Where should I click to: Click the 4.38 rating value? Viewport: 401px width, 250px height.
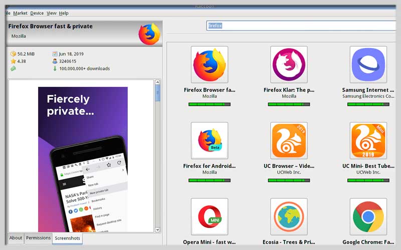pos(22,61)
